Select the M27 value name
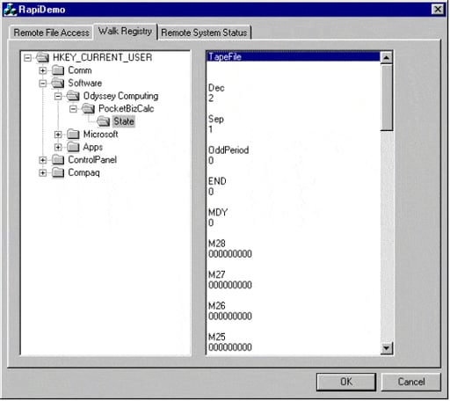 coord(217,274)
